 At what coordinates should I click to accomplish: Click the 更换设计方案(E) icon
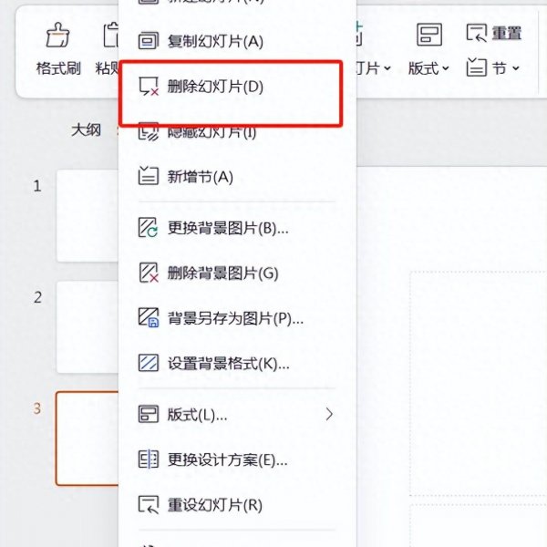coord(149,459)
